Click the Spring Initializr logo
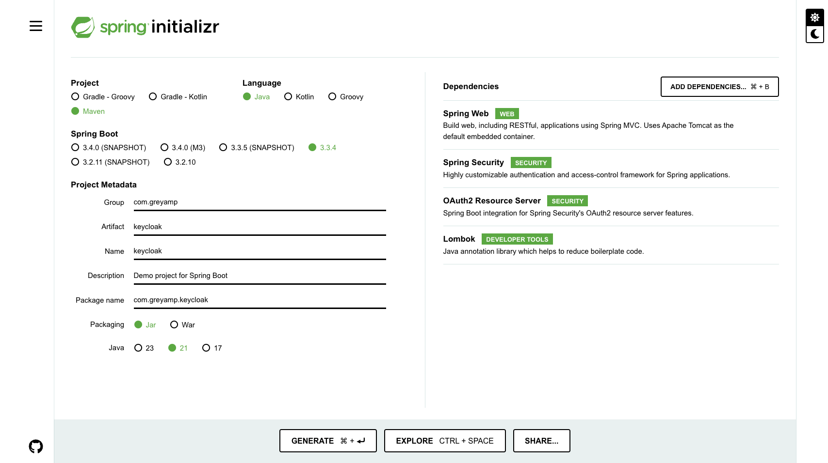Image resolution: width=828 pixels, height=463 pixels. (145, 27)
